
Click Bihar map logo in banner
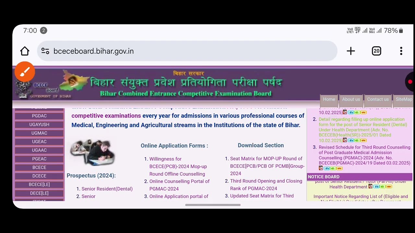74,80
